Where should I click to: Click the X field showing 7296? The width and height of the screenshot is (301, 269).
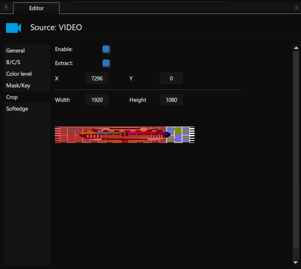pos(97,78)
